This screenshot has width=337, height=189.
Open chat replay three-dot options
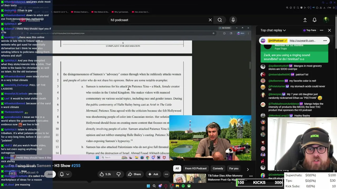coord(321,30)
